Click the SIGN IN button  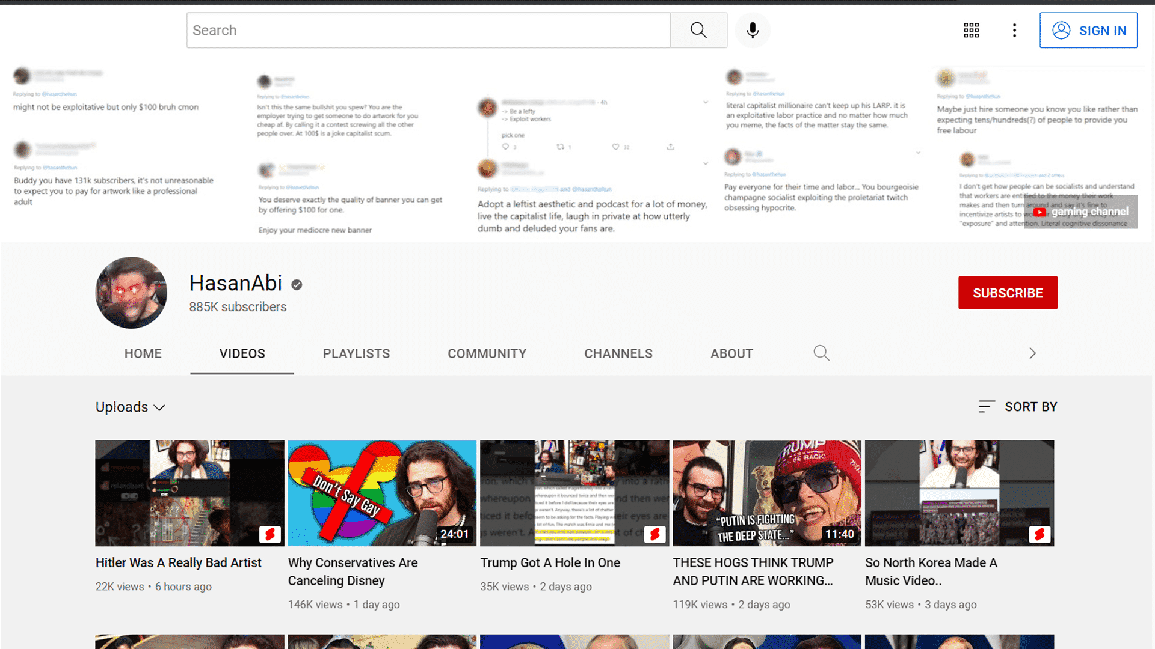[x=1088, y=30]
